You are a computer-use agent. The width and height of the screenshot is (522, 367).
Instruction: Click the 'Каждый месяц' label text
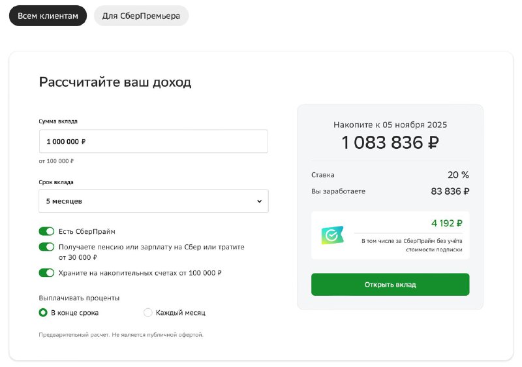point(181,313)
